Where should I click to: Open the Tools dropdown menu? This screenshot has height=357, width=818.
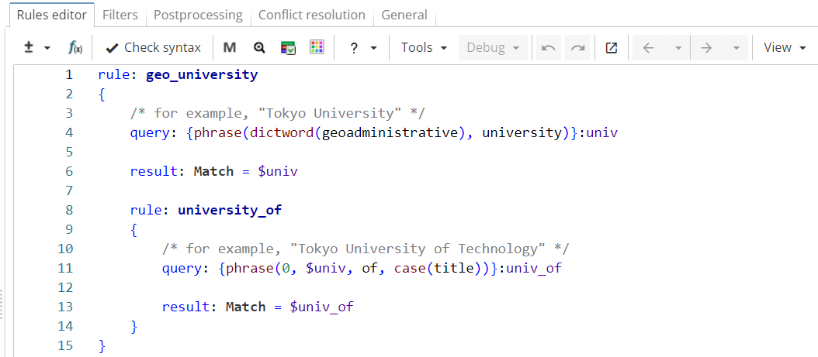click(424, 48)
